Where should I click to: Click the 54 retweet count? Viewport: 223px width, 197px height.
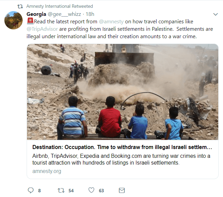(x=71, y=191)
